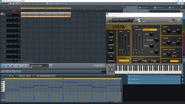Screen dimensions: 185x104
Task: Switch to the Keyboard tab
Action: 4,72
